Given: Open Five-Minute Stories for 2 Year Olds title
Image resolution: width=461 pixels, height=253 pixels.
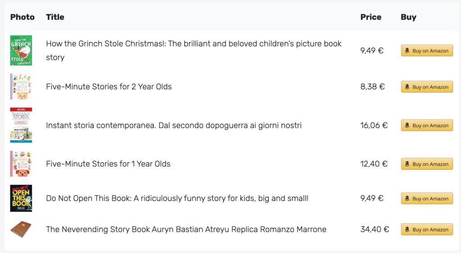Looking at the screenshot, I should coord(109,87).
